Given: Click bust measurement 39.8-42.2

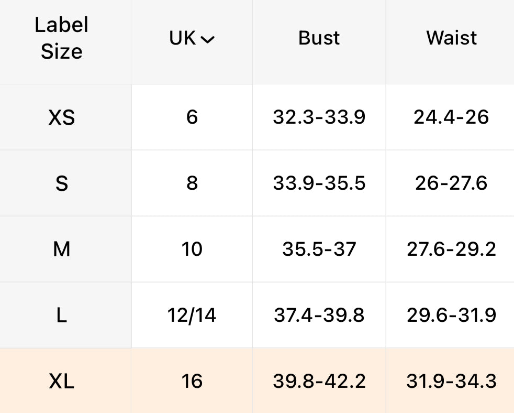Looking at the screenshot, I should (319, 381).
